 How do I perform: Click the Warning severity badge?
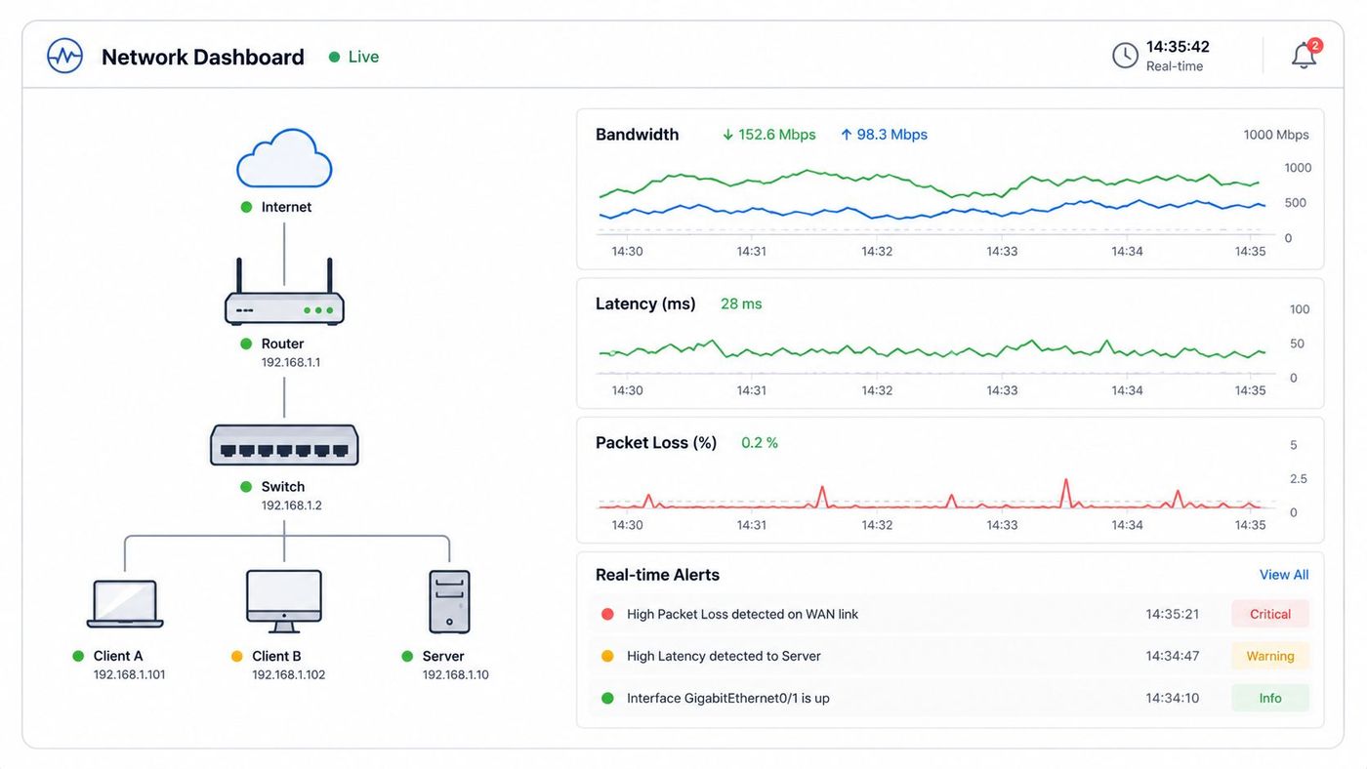[x=1270, y=656]
